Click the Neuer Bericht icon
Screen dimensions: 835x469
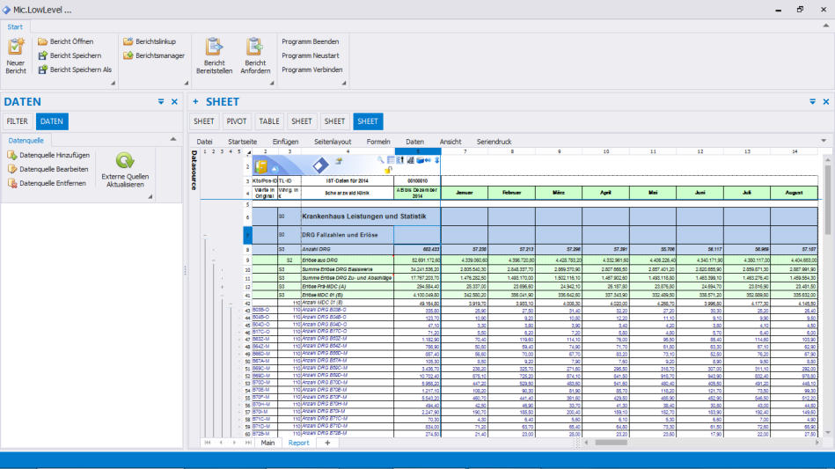tap(16, 48)
